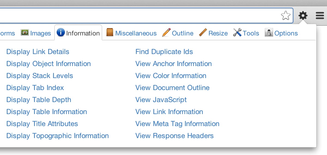Click View Meta Tag Information

click(x=177, y=124)
